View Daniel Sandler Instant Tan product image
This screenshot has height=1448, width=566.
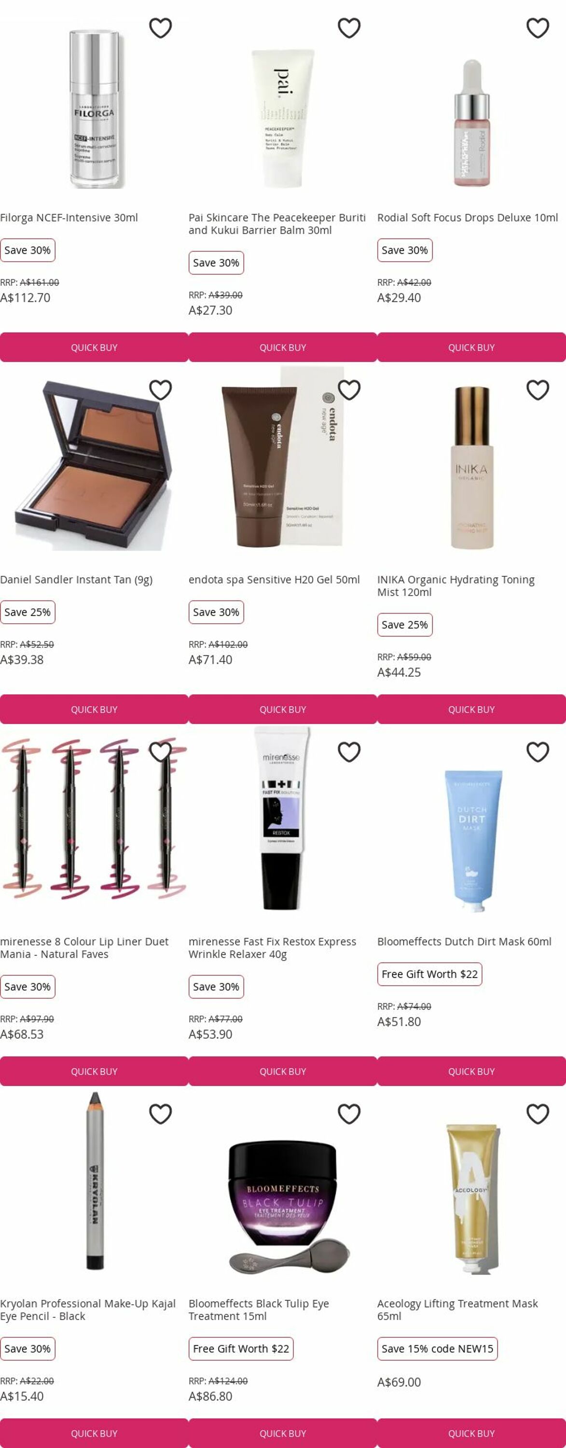tap(94, 465)
